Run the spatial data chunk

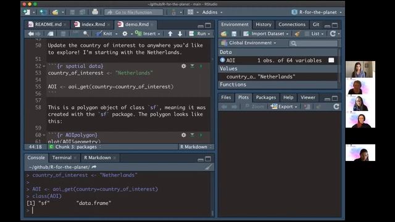pos(201,66)
